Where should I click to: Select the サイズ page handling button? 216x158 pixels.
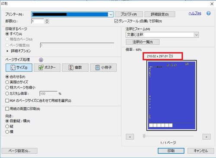tap(19, 68)
